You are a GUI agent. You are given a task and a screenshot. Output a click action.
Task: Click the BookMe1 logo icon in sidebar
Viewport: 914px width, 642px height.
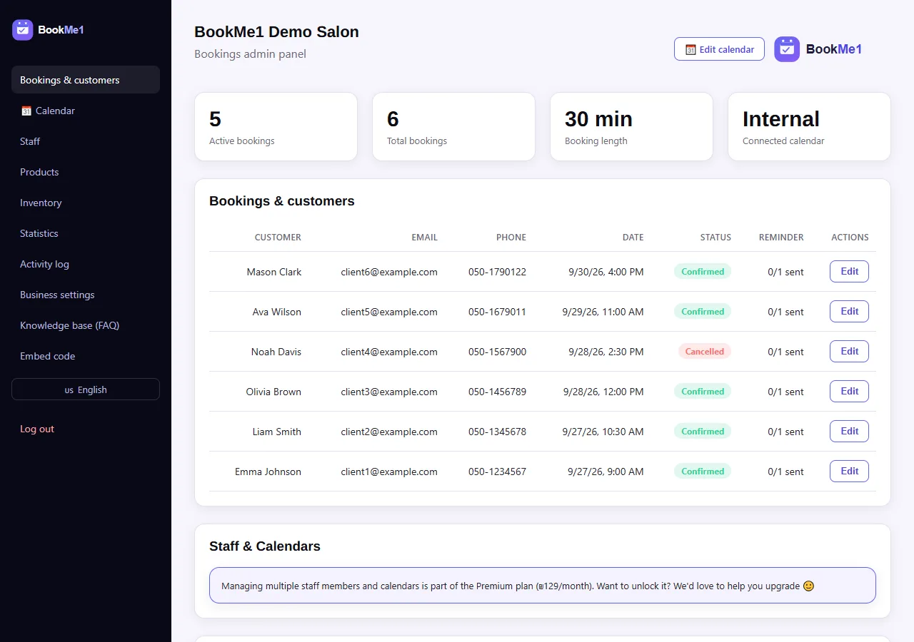23,30
